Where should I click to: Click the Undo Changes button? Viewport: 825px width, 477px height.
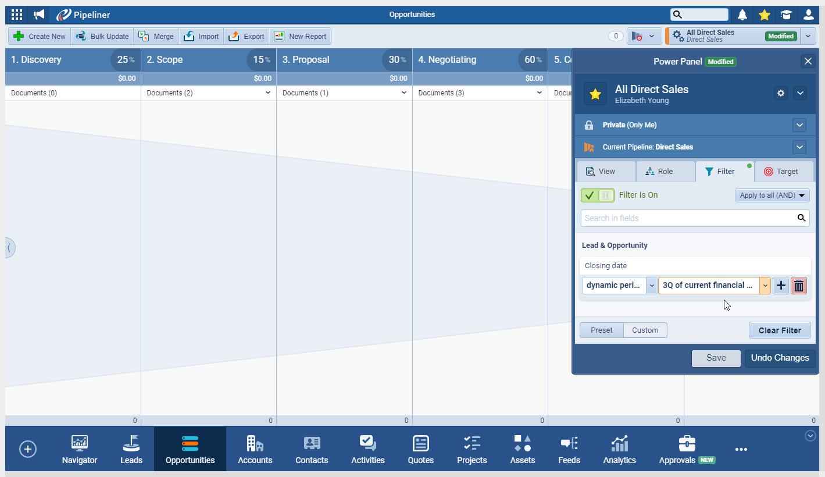780,358
